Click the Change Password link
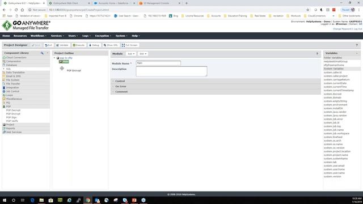 tap(342, 29)
